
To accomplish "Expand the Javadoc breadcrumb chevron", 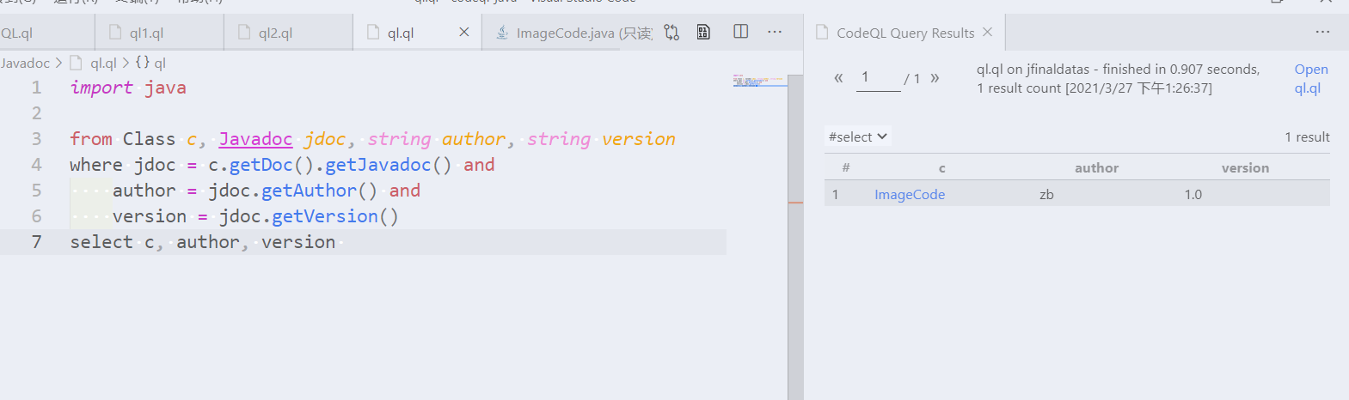I will [58, 63].
